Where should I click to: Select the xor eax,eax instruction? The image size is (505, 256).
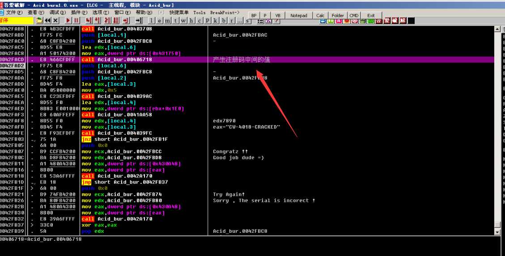99,225
